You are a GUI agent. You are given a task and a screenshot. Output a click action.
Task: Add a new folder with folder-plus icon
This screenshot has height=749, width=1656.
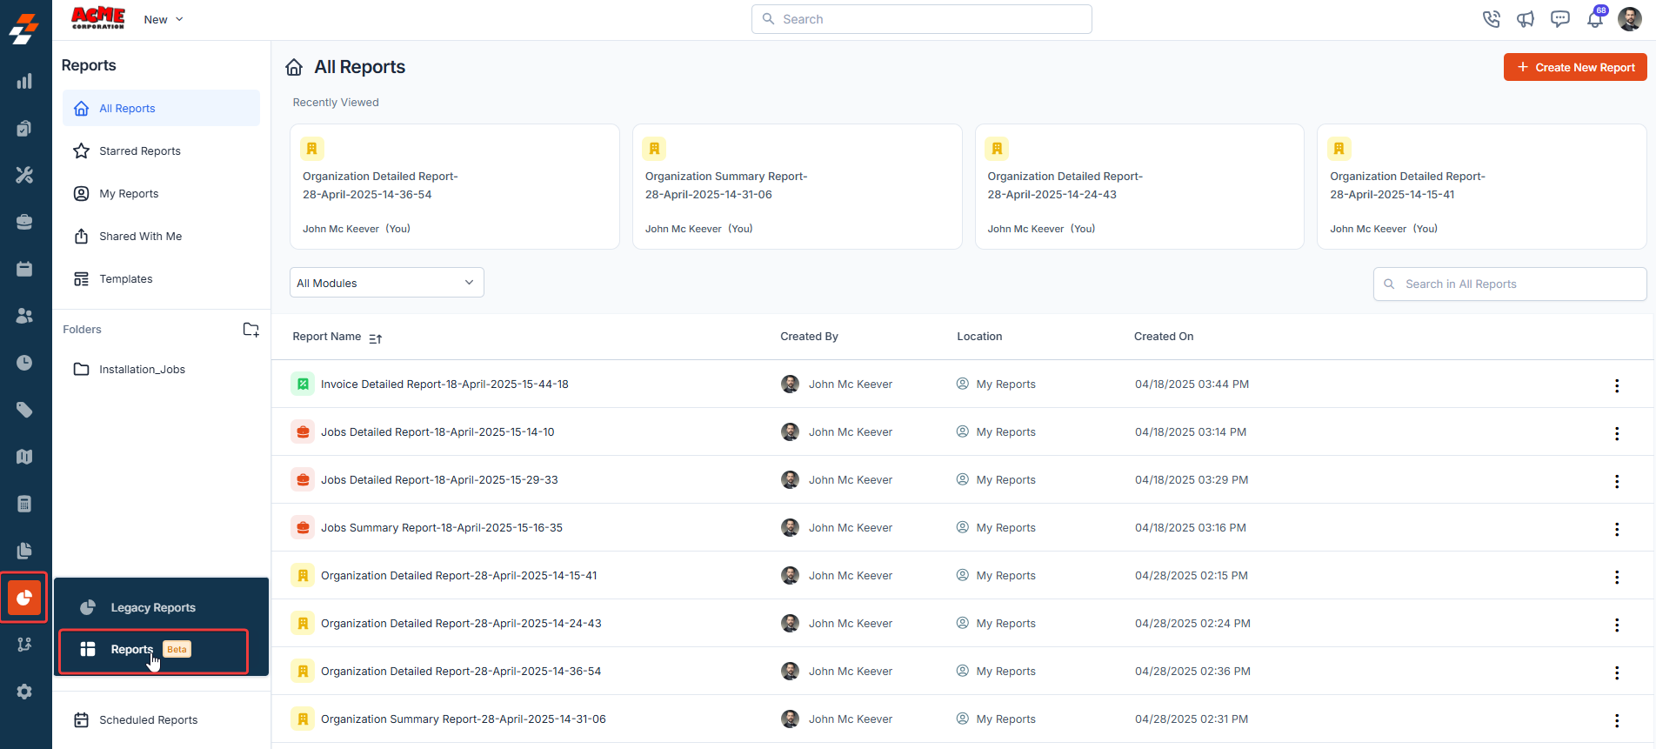click(250, 330)
